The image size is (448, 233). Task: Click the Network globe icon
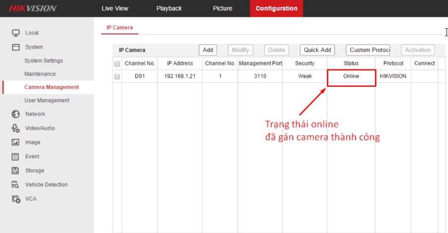pyautogui.click(x=15, y=114)
